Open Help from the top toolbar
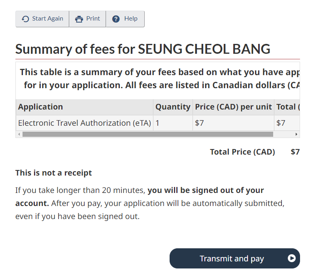 click(125, 19)
